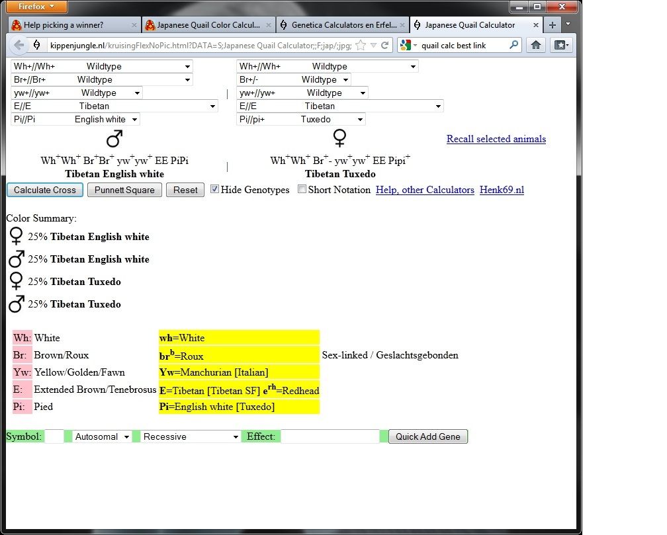The height and width of the screenshot is (535, 667).
Task: Open the bookmarks toolbar icon
Action: coord(561,46)
